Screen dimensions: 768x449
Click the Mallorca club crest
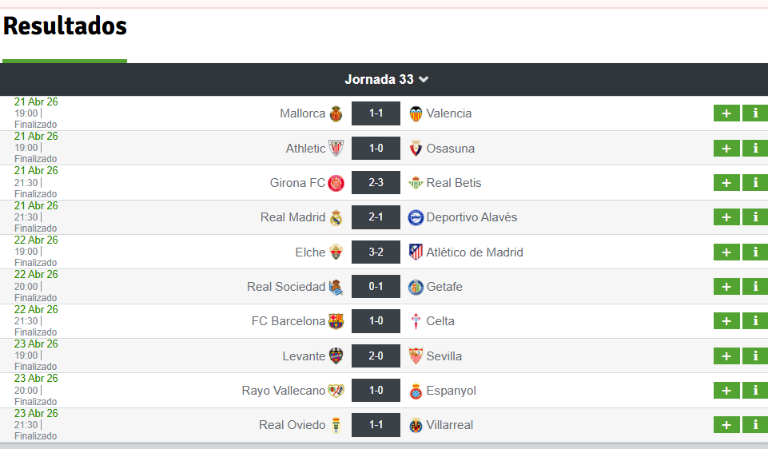point(336,113)
